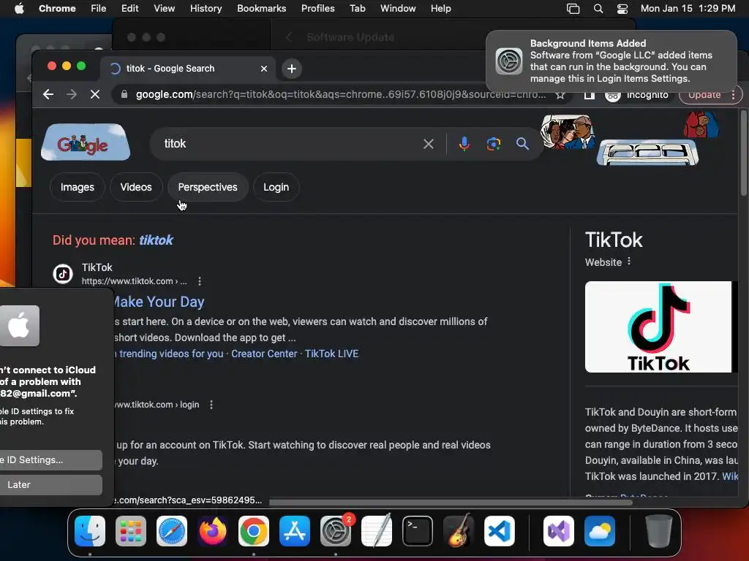Click the forward arrow in Chrome toolbar
The height and width of the screenshot is (561, 749).
pyautogui.click(x=72, y=94)
